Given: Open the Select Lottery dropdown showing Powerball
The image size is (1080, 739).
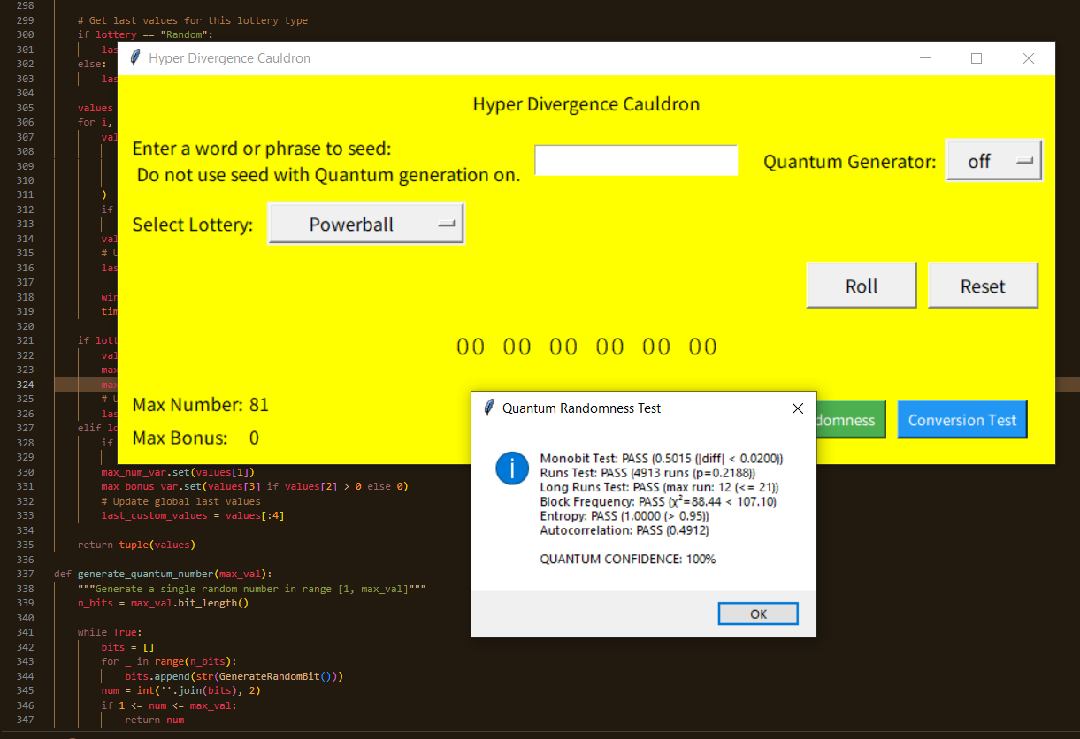Looking at the screenshot, I should (366, 225).
